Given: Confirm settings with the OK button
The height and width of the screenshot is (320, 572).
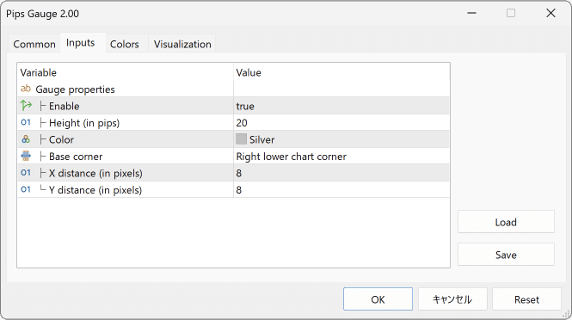Looking at the screenshot, I should coord(378,299).
